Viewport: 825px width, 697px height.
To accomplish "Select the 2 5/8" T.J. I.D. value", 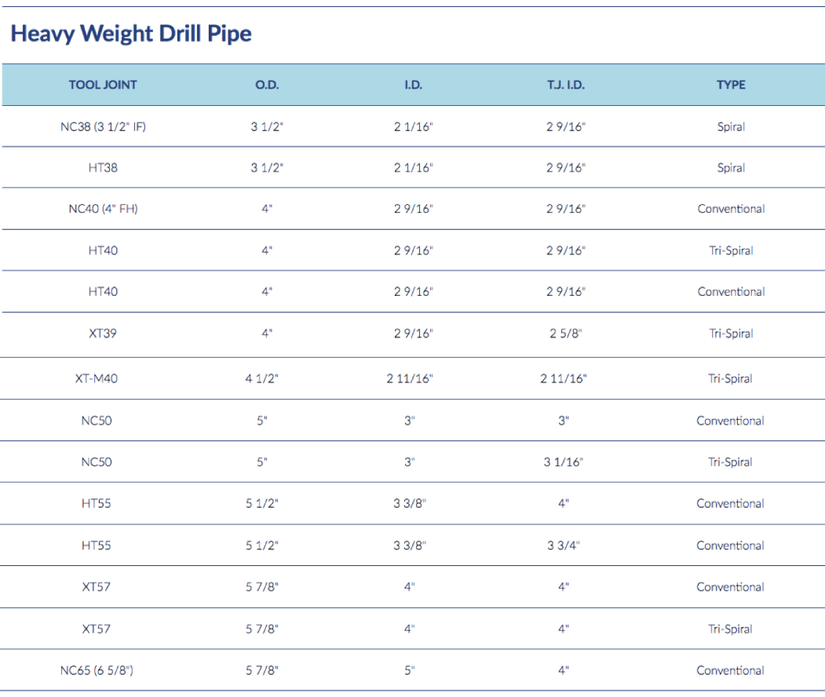I will click(x=566, y=334).
